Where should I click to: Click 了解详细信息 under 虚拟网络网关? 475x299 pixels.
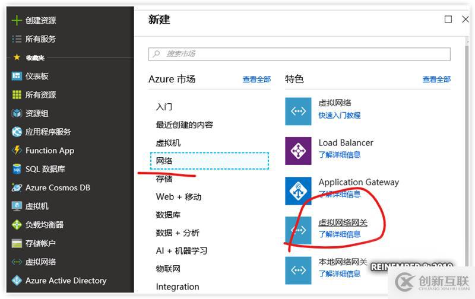pyautogui.click(x=339, y=234)
